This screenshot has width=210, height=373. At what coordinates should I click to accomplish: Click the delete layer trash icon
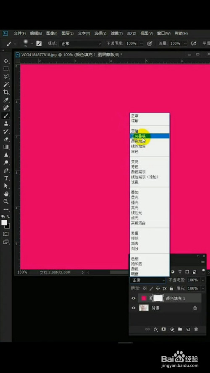pos(196,329)
